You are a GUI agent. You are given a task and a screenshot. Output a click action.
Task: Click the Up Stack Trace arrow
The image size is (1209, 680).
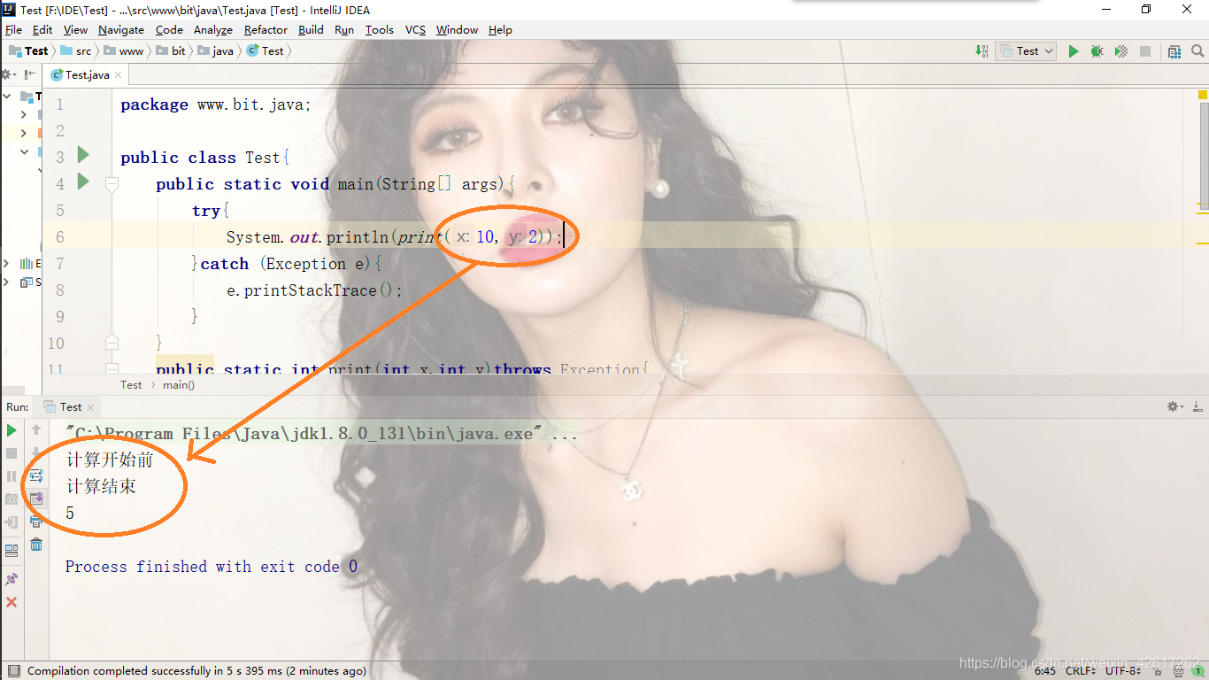[36, 430]
